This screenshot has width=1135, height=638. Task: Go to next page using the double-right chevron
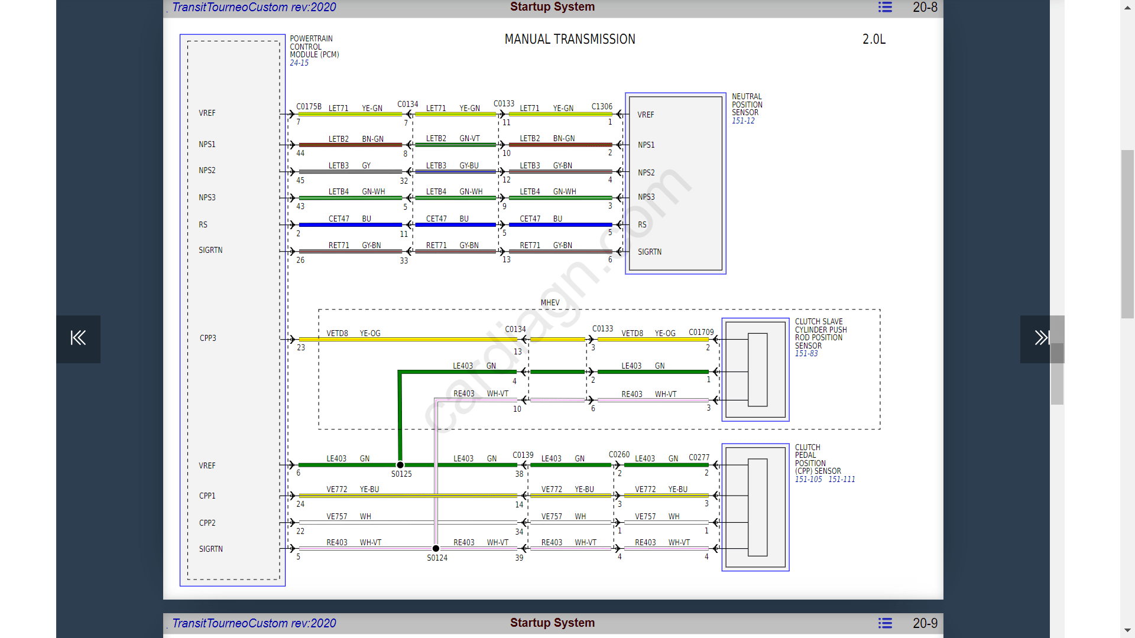click(1041, 338)
